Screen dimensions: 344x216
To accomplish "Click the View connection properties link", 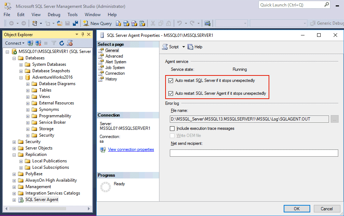I will coord(131,149).
